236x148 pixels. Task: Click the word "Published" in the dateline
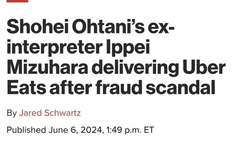pyautogui.click(x=27, y=130)
